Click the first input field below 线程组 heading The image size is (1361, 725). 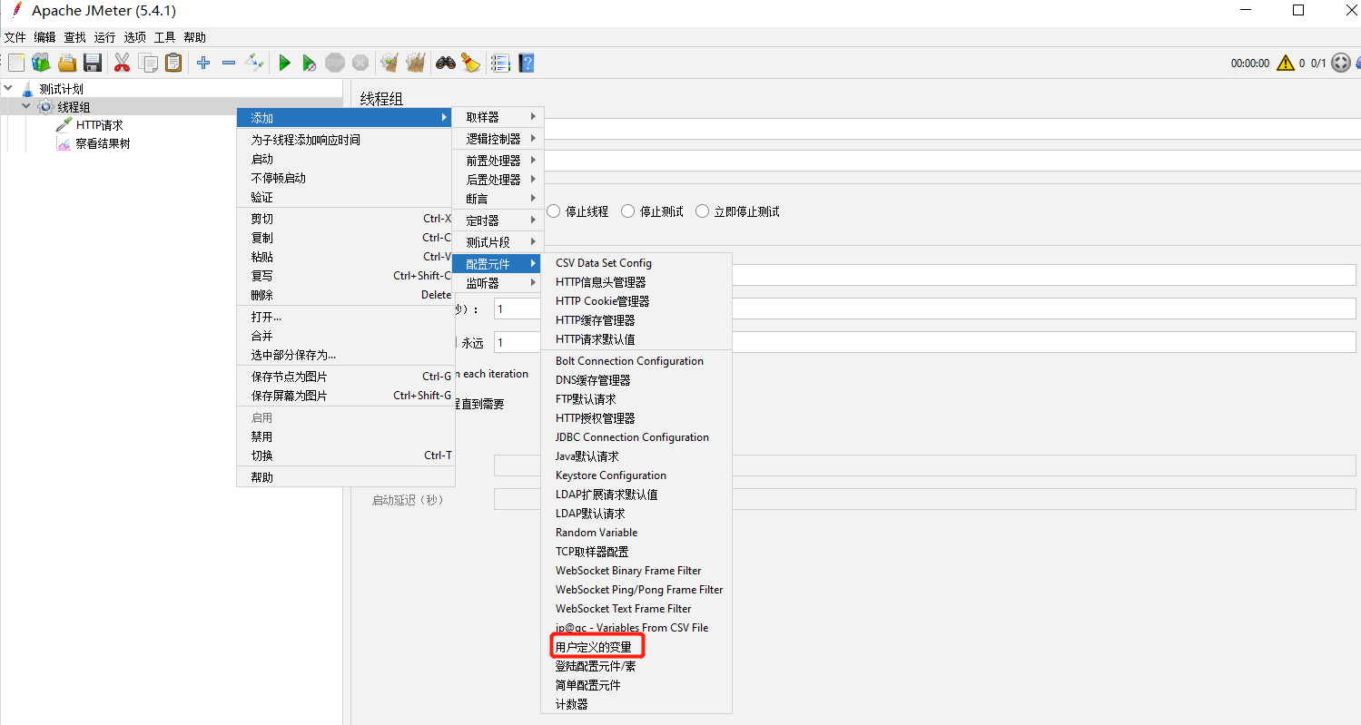[951, 129]
